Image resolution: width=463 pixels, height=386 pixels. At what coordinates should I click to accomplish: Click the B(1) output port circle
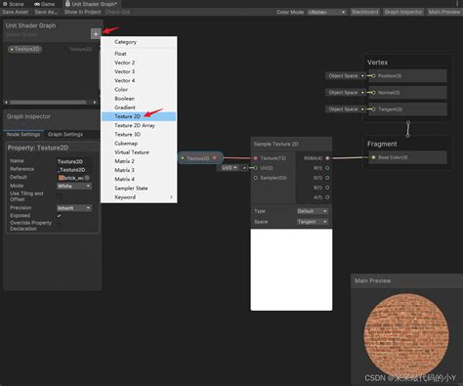point(327,188)
